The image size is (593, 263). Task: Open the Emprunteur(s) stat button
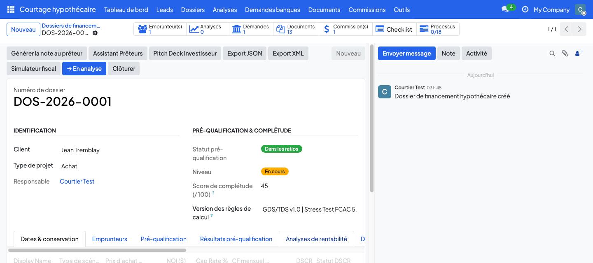[160, 29]
